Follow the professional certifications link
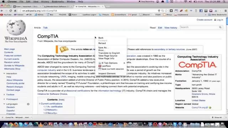228x128 pixels. [77, 91]
